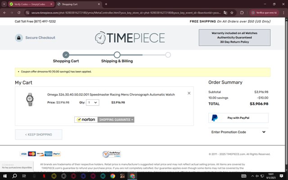Open Chrome's three-dot menu
This screenshot has width=288, height=180.
[x=283, y=13]
